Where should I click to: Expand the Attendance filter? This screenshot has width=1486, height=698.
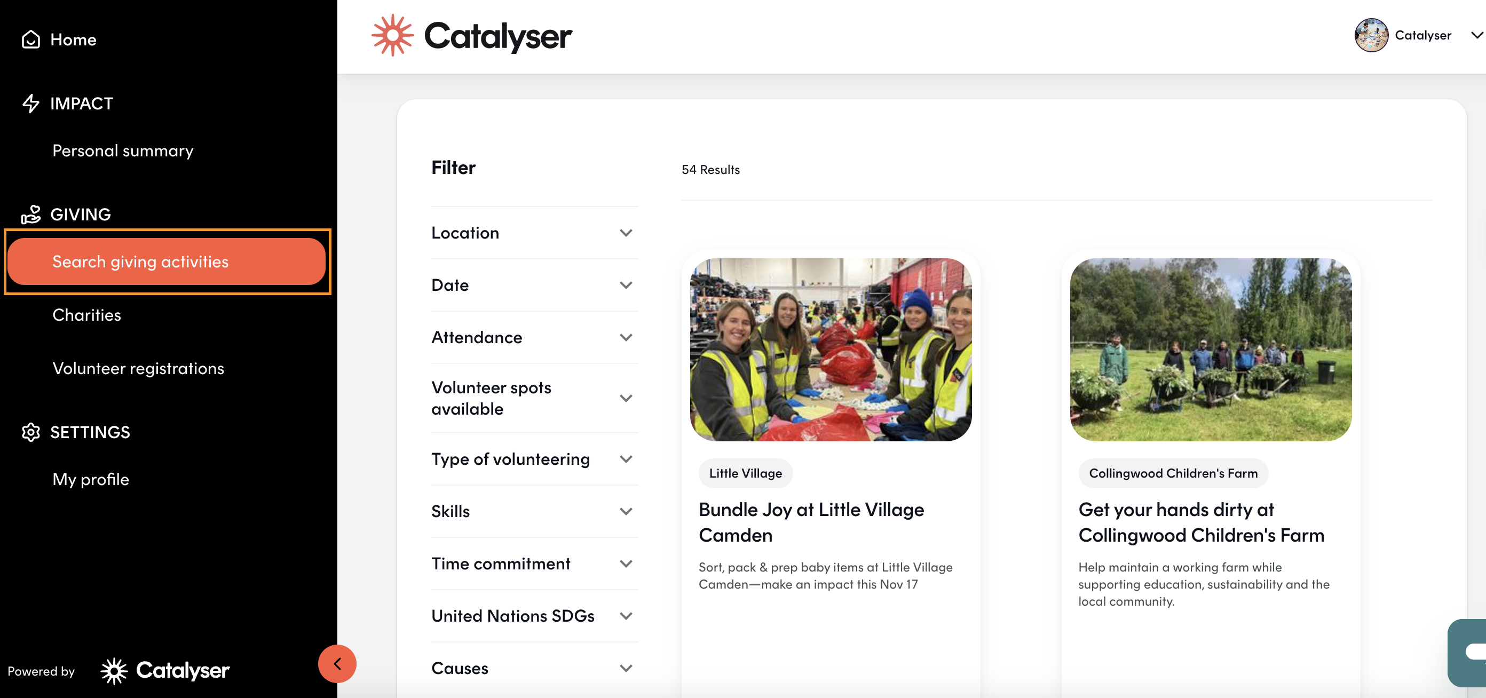pyautogui.click(x=535, y=337)
